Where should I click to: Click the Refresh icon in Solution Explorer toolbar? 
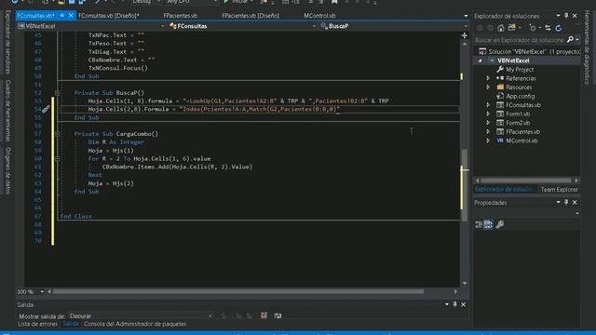tap(558, 28)
